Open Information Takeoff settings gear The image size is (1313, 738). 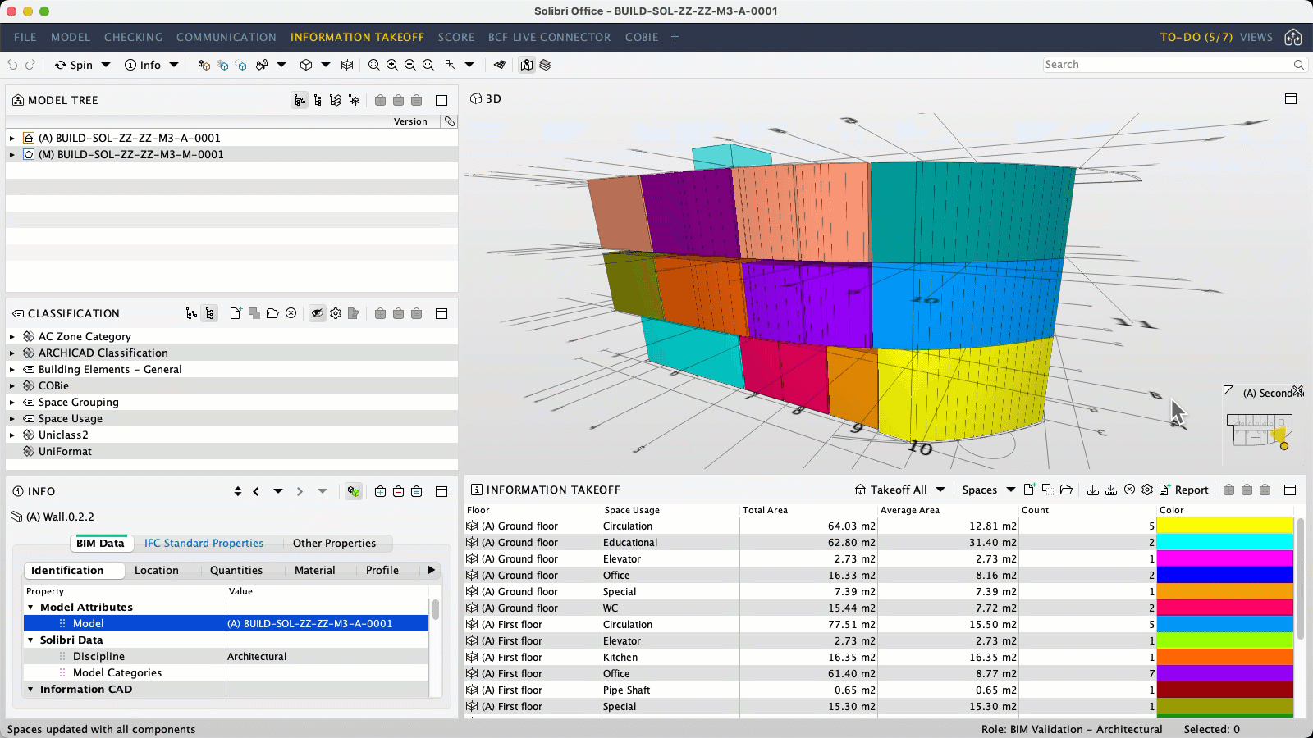pyautogui.click(x=1147, y=490)
